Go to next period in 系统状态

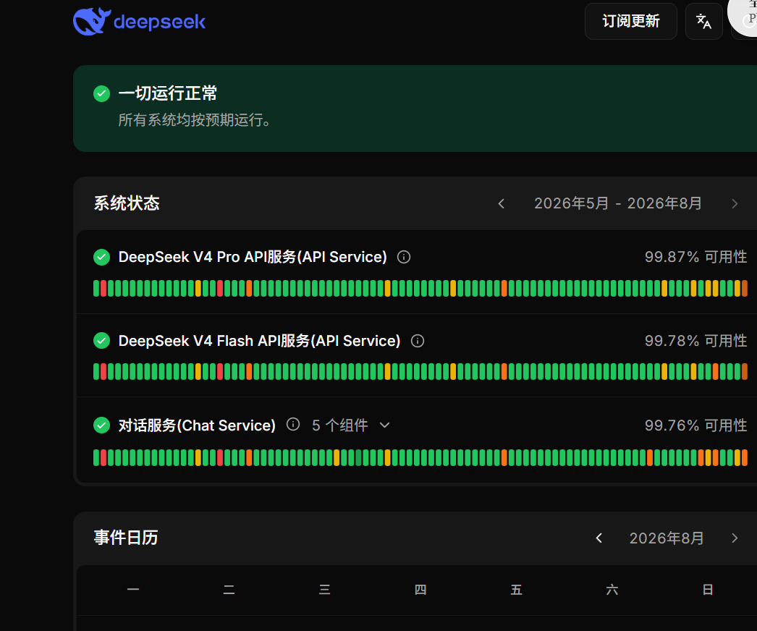coord(735,204)
